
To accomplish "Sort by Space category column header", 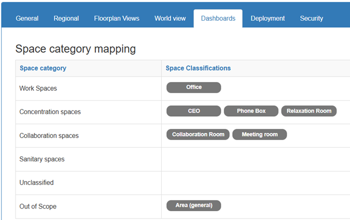I will 43,68.
